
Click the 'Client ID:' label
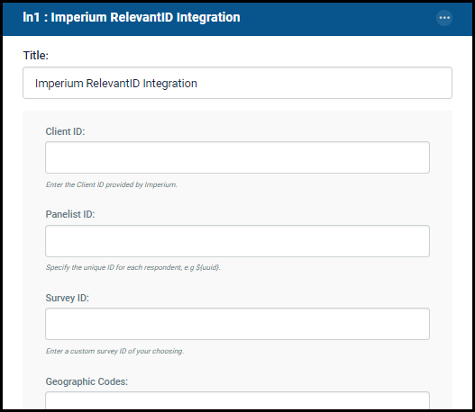(x=65, y=131)
